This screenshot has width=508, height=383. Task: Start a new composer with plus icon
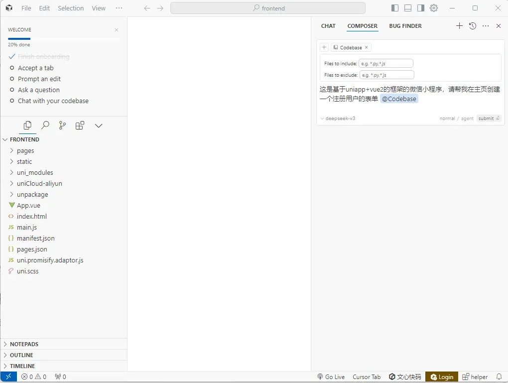tap(459, 26)
